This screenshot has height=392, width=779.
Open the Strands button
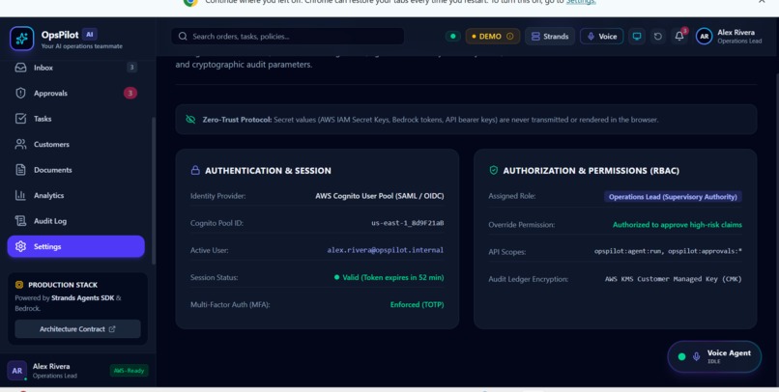tap(550, 37)
